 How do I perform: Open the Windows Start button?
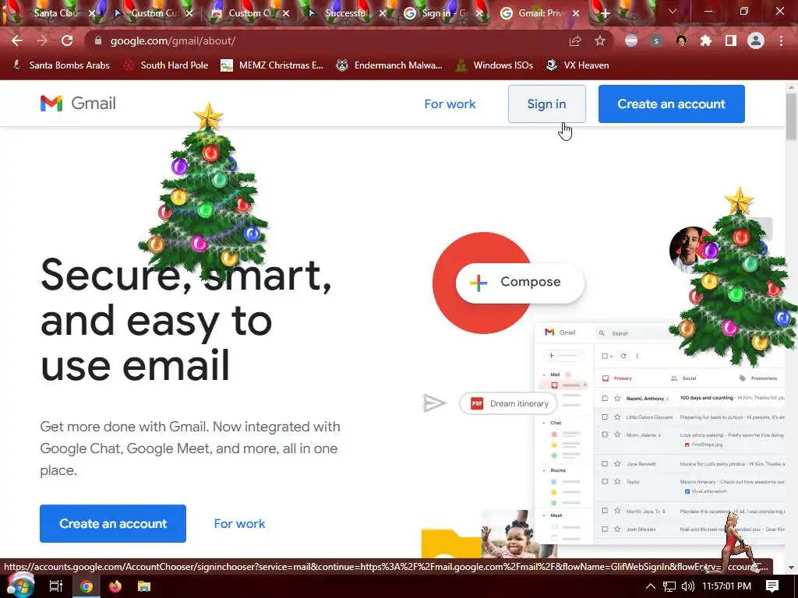point(19,586)
